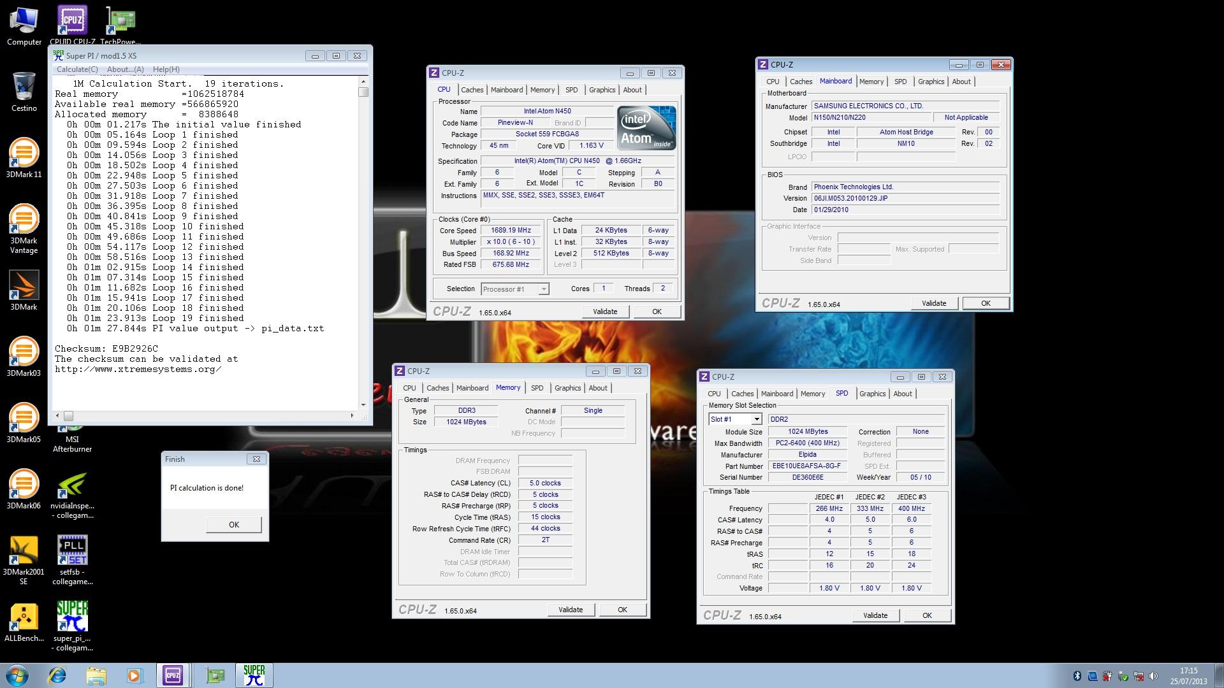Launch 3DMark06 desktop shortcut

click(x=24, y=489)
